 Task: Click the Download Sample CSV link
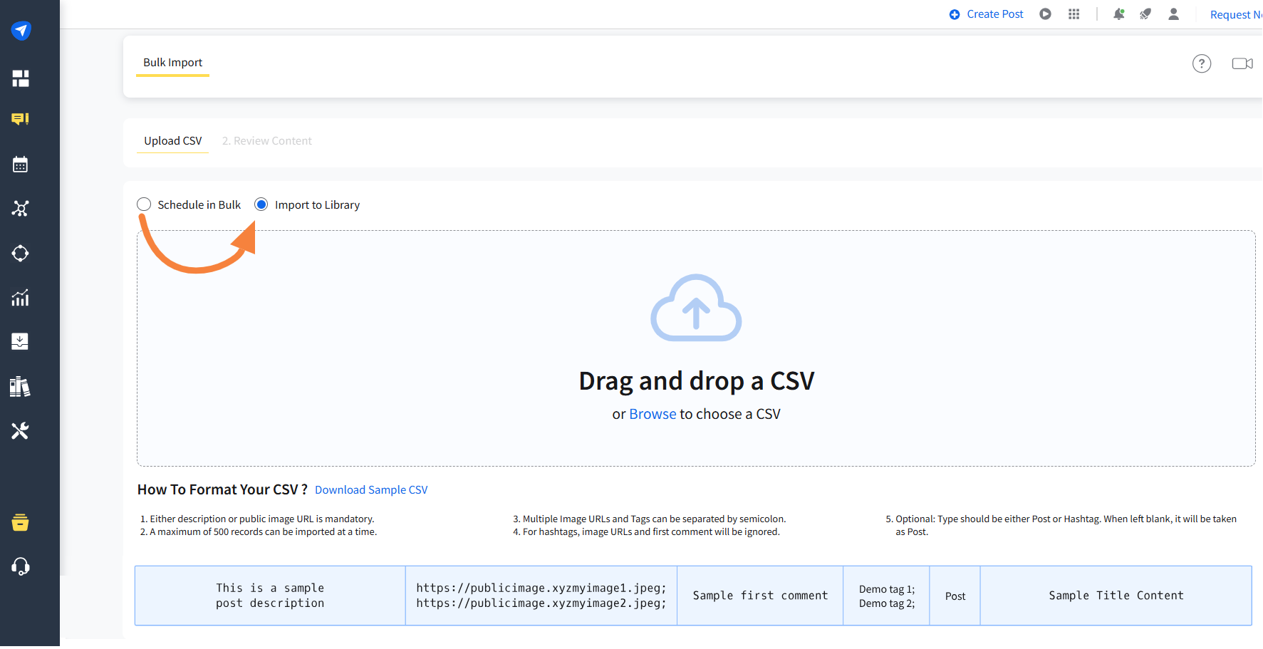(x=371, y=490)
